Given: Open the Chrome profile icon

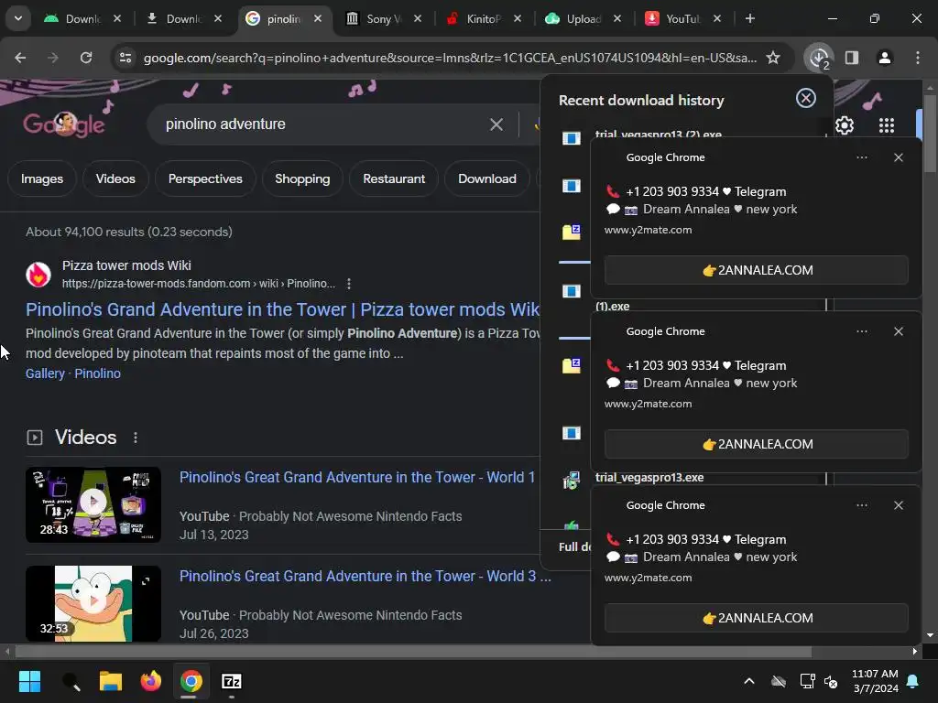Looking at the screenshot, I should (885, 58).
